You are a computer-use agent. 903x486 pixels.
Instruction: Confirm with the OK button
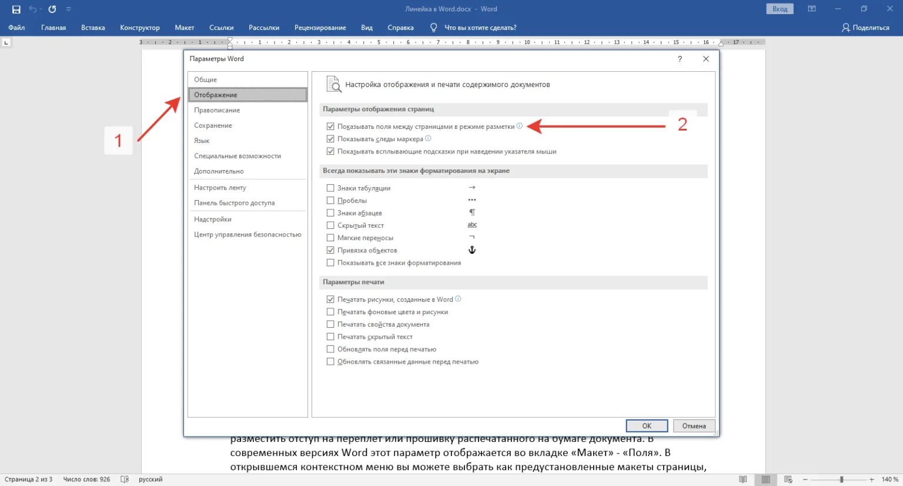click(647, 426)
